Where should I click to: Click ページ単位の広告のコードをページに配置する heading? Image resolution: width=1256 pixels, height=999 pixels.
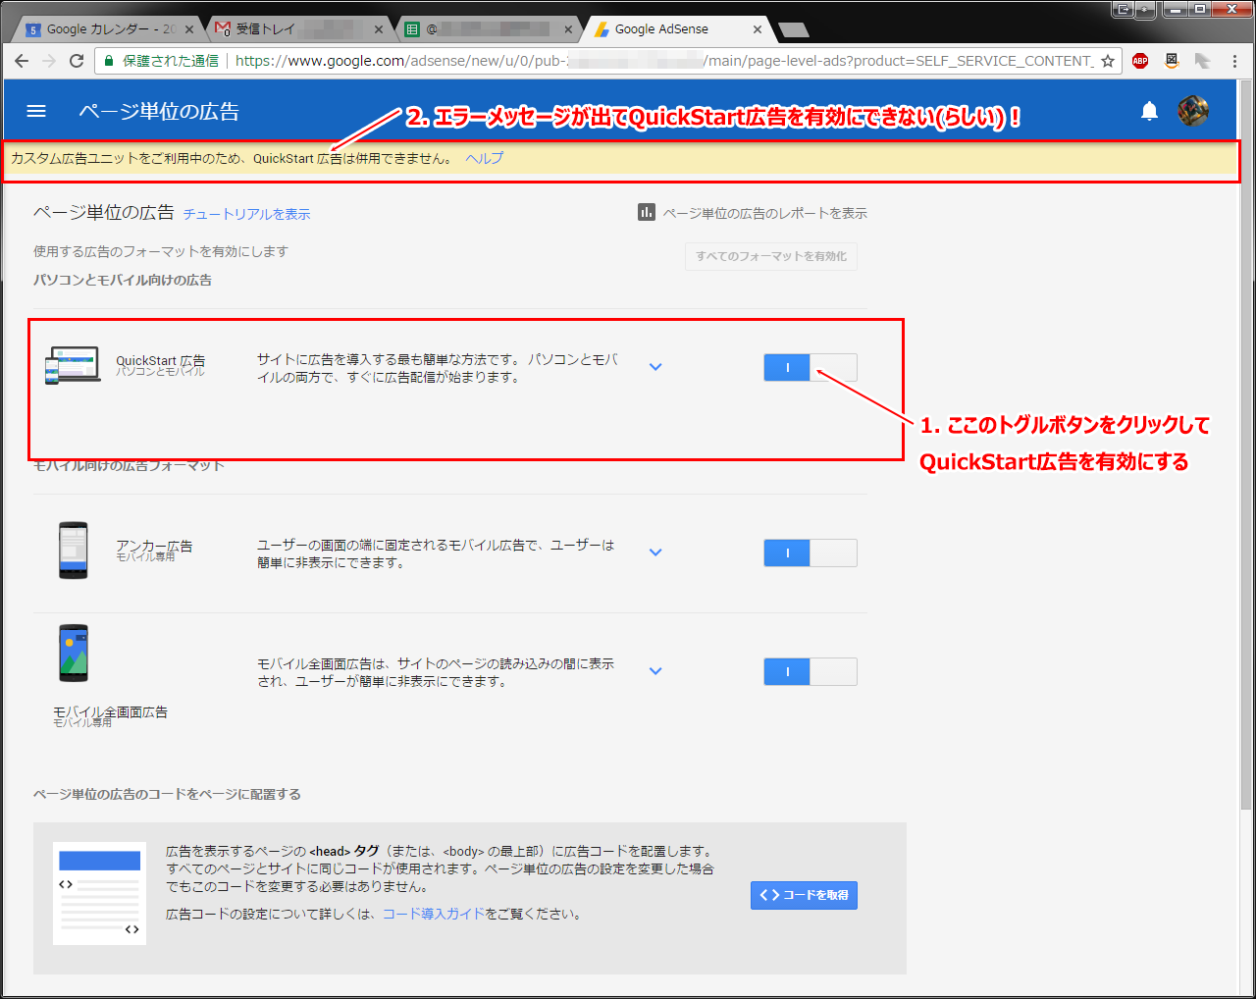[x=167, y=794]
